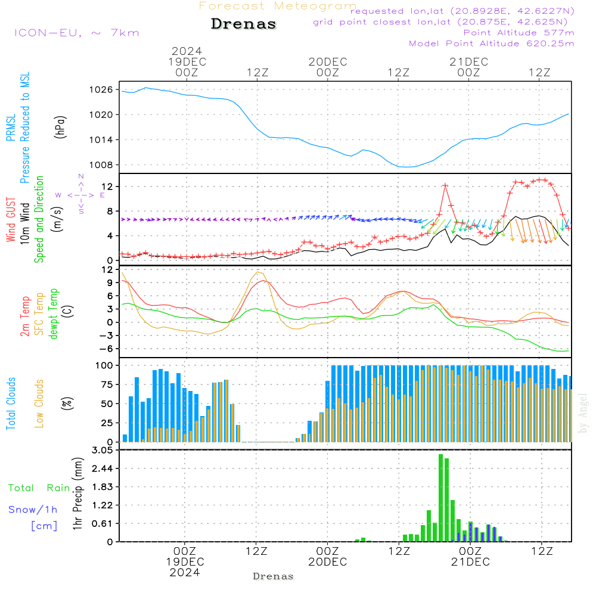Click the 1.22 precipitation axis value
596x596 pixels.
tap(103, 505)
